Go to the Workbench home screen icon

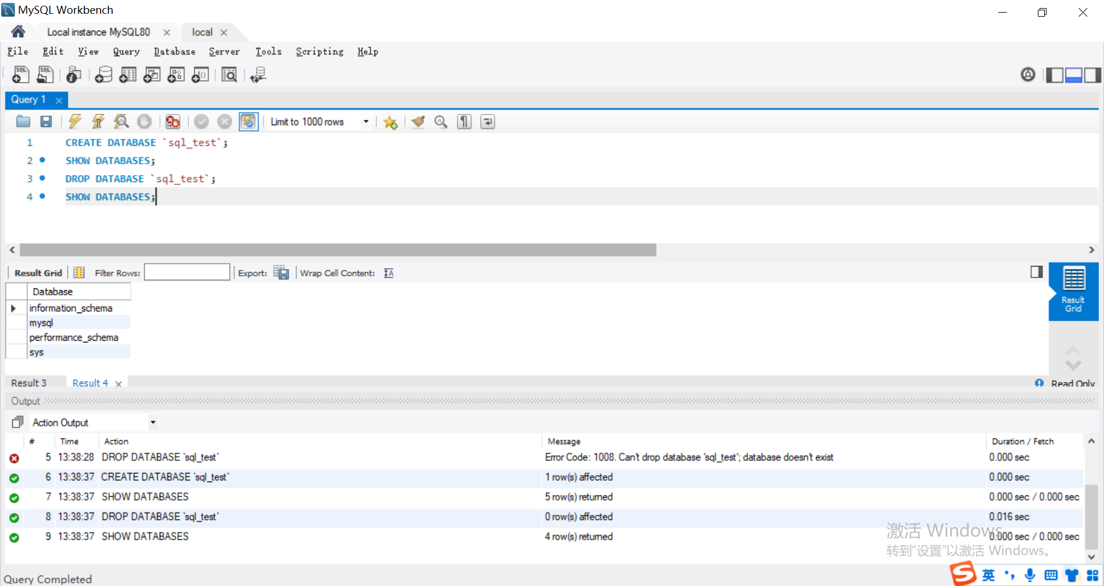(18, 32)
